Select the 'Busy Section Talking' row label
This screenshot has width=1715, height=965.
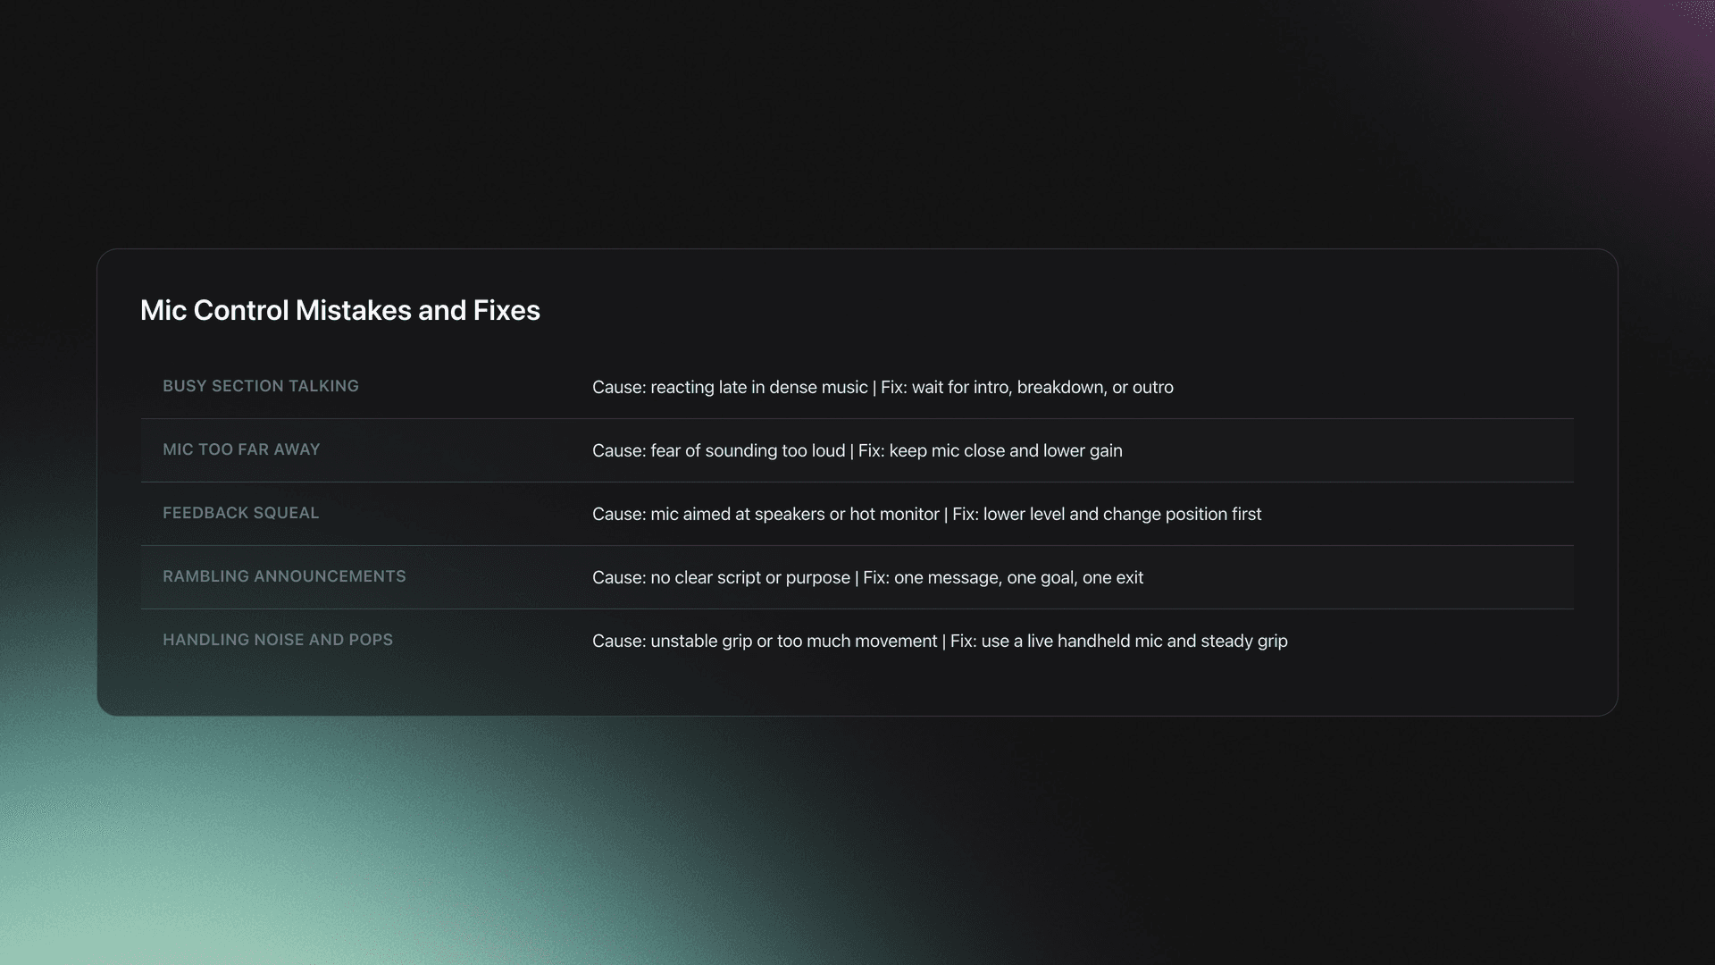coord(260,386)
